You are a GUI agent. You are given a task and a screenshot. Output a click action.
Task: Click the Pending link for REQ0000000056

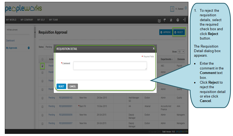tap(52, 115)
